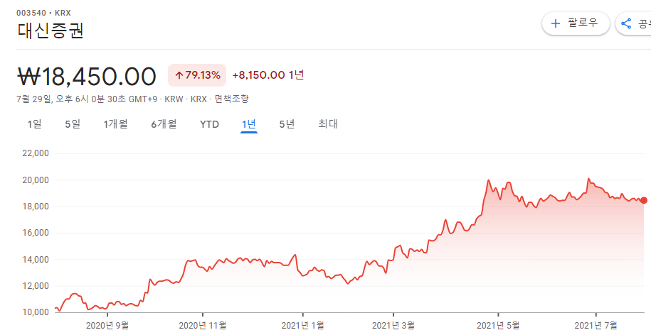
Task: Click the 003540 • KRX ticker label
Action: point(43,13)
